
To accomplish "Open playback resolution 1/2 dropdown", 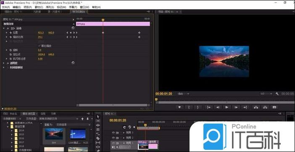I will [x=266, y=93].
